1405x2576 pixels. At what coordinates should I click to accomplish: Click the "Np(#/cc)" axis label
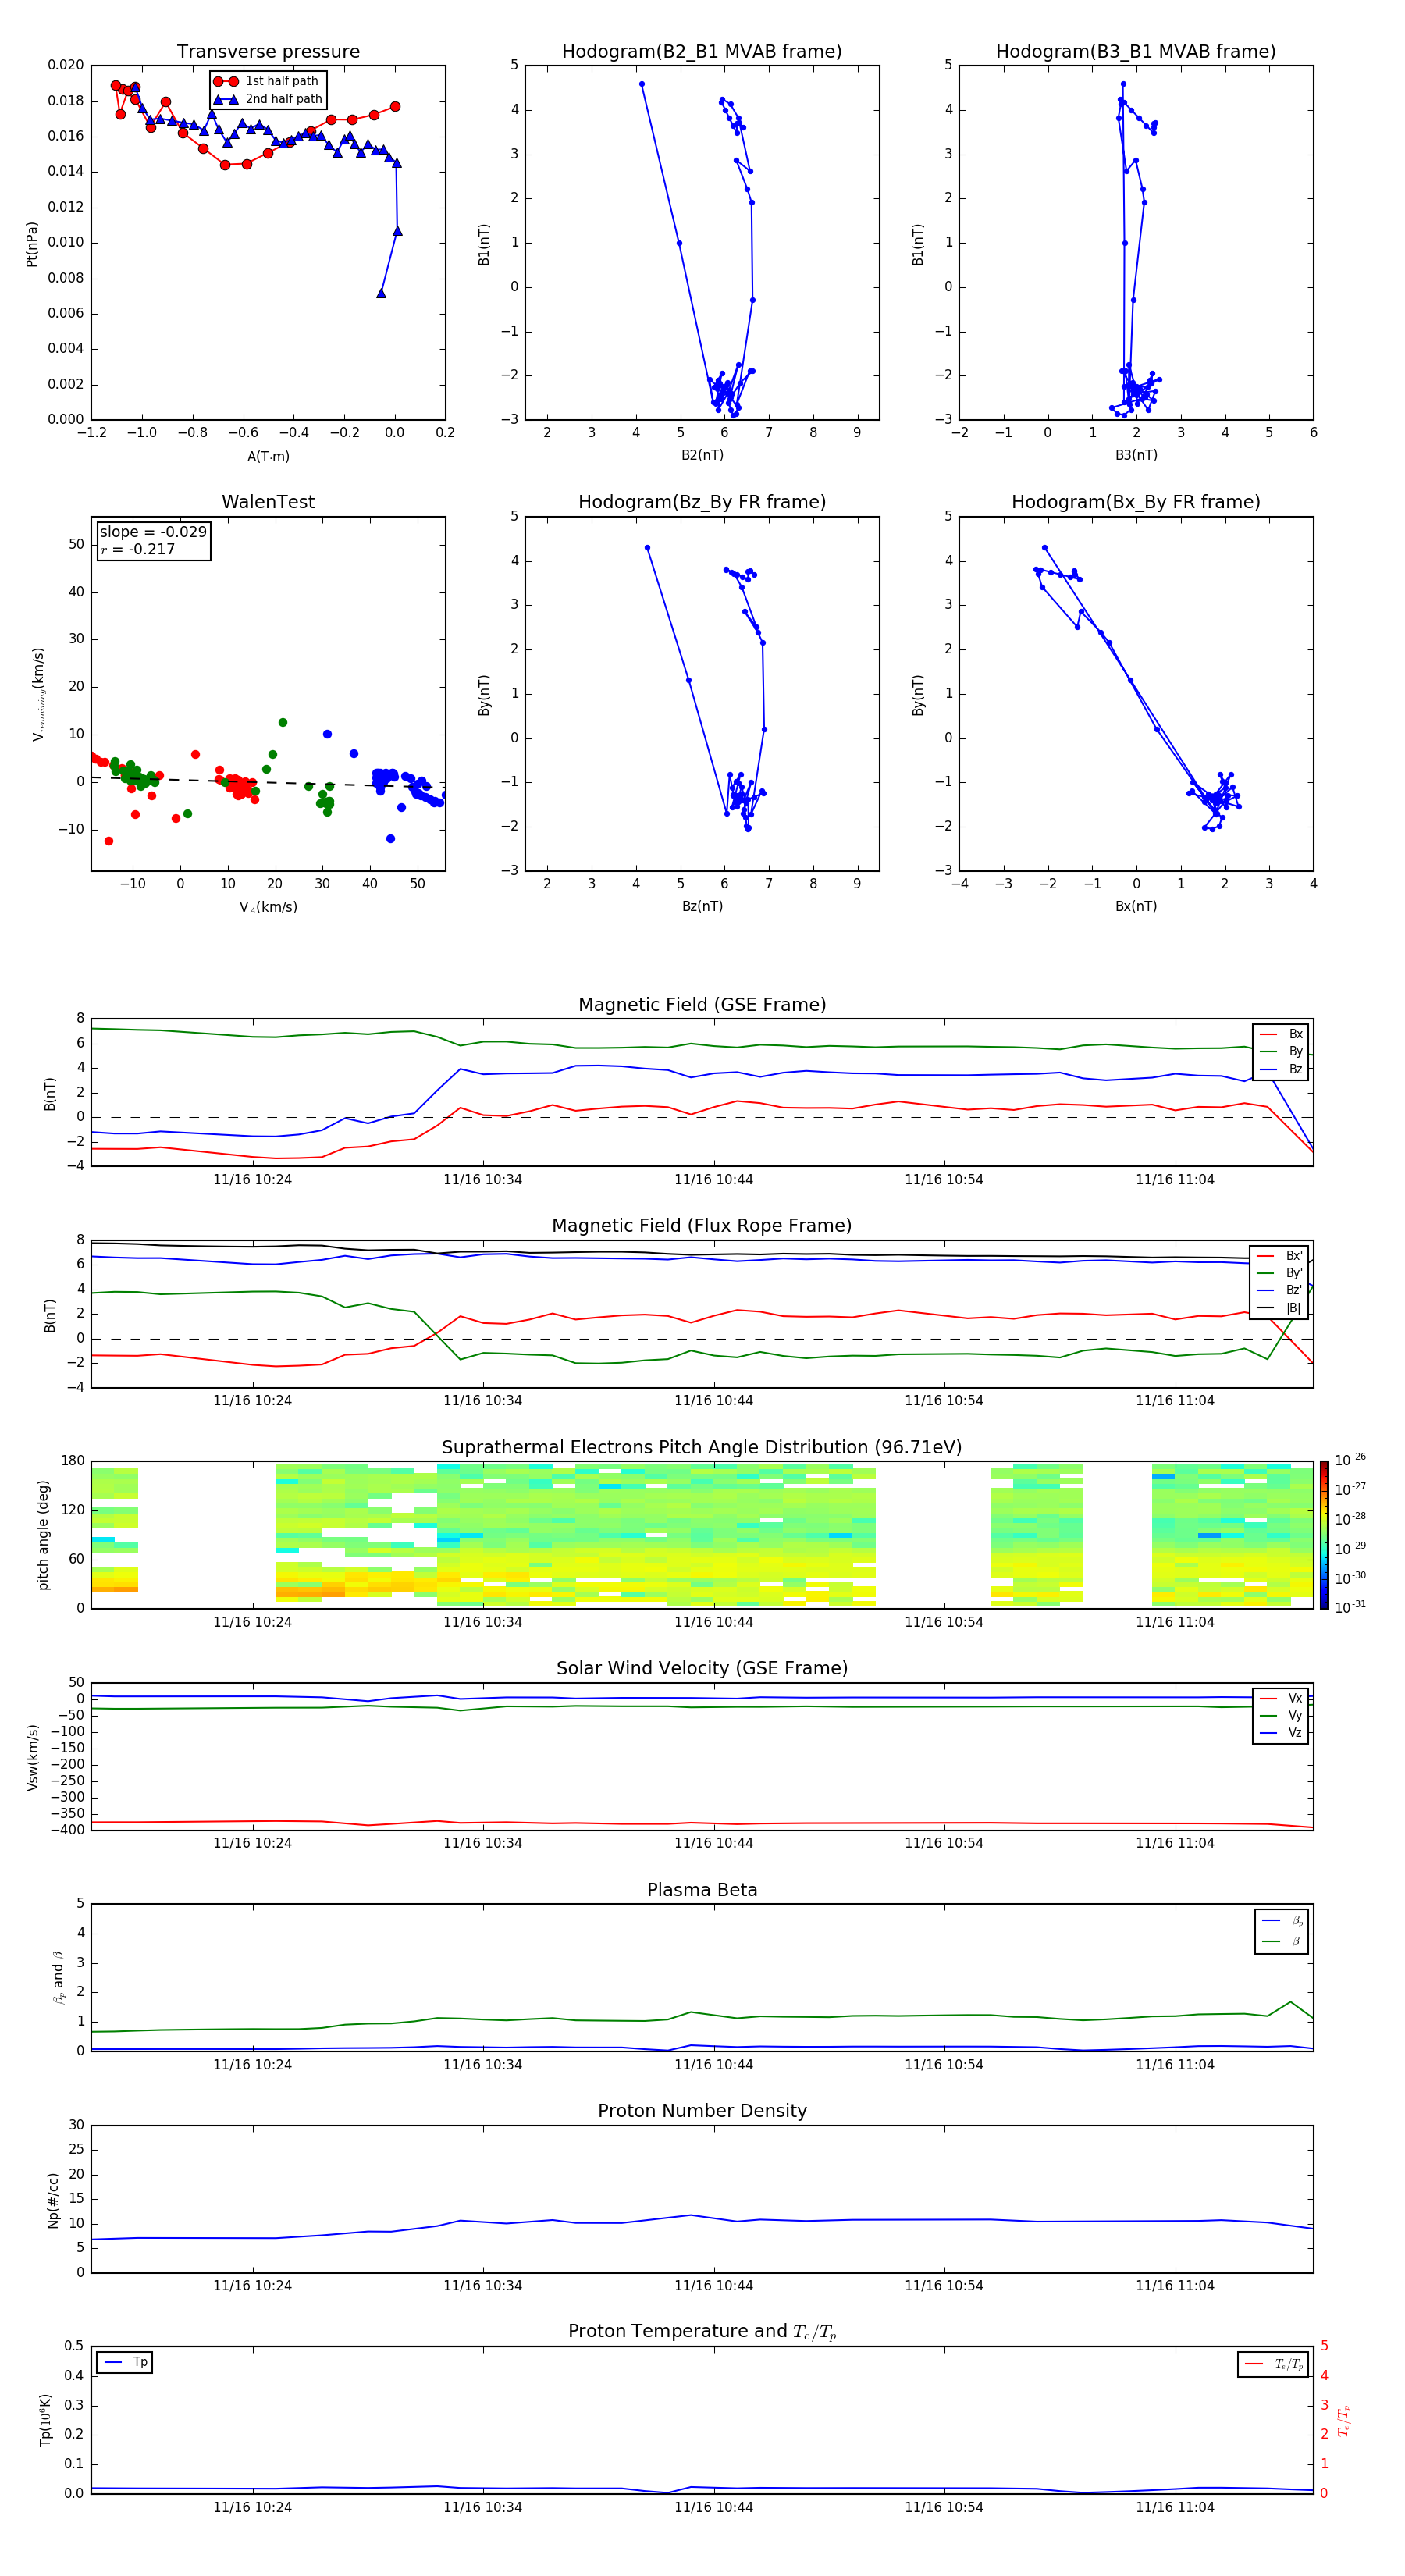pyautogui.click(x=53, y=2200)
